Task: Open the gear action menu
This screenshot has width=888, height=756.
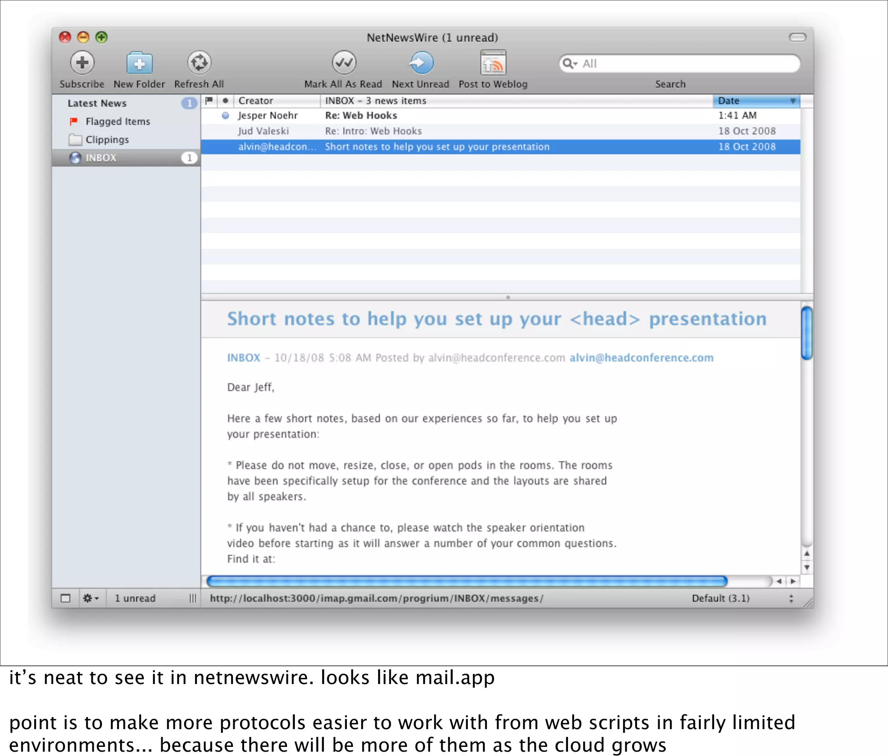Action: click(91, 598)
